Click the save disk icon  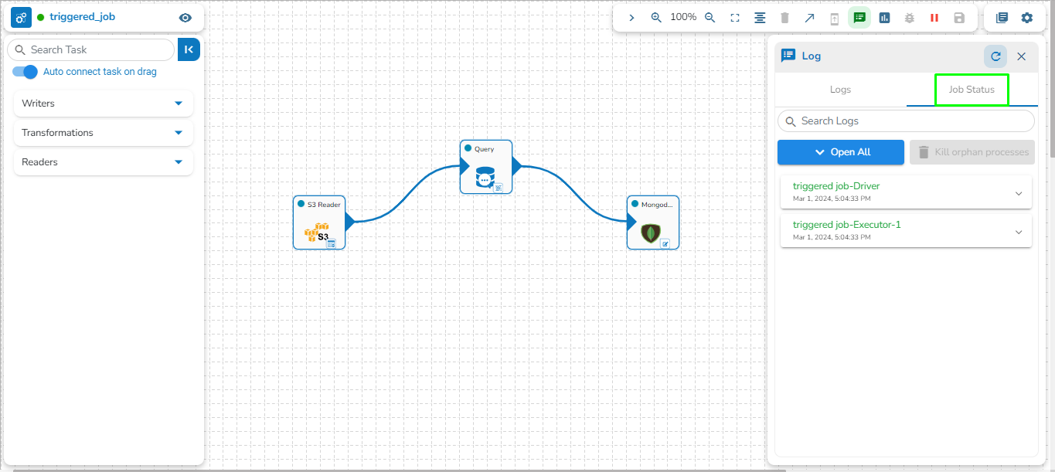(959, 18)
